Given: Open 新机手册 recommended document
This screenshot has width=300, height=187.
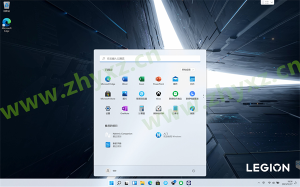Looking at the screenshot, I should (113, 144).
